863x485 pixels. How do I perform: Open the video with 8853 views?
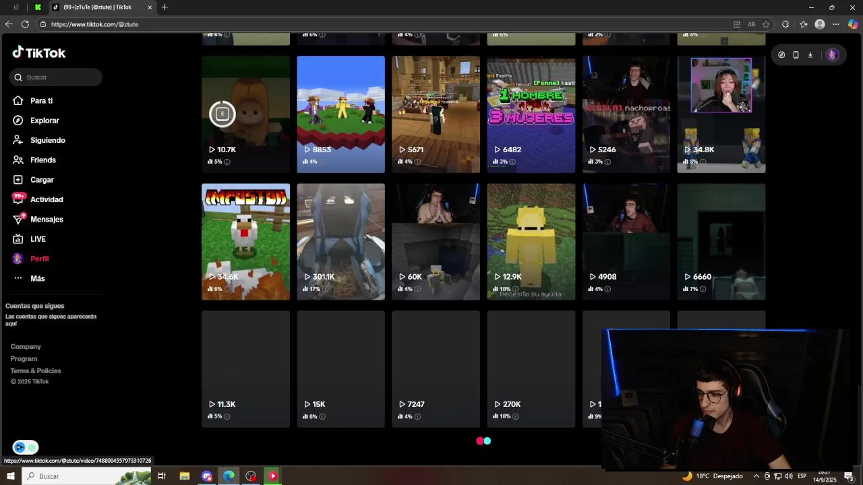pyautogui.click(x=340, y=114)
